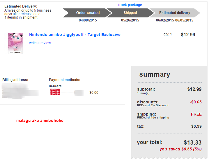Click the malagu aka amiiboholic watermark text
Viewport: 209px width, 160px height.
pyautogui.click(x=40, y=121)
